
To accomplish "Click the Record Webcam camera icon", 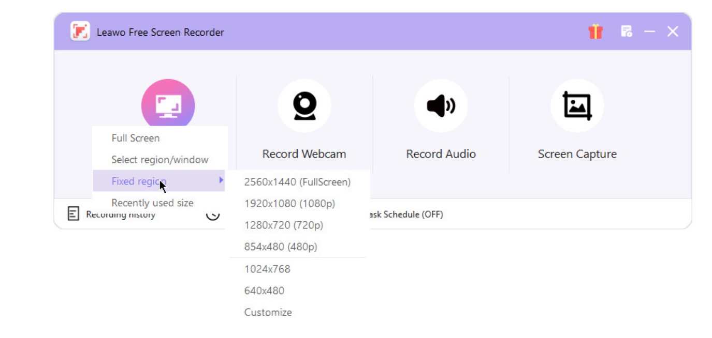I will click(x=304, y=105).
